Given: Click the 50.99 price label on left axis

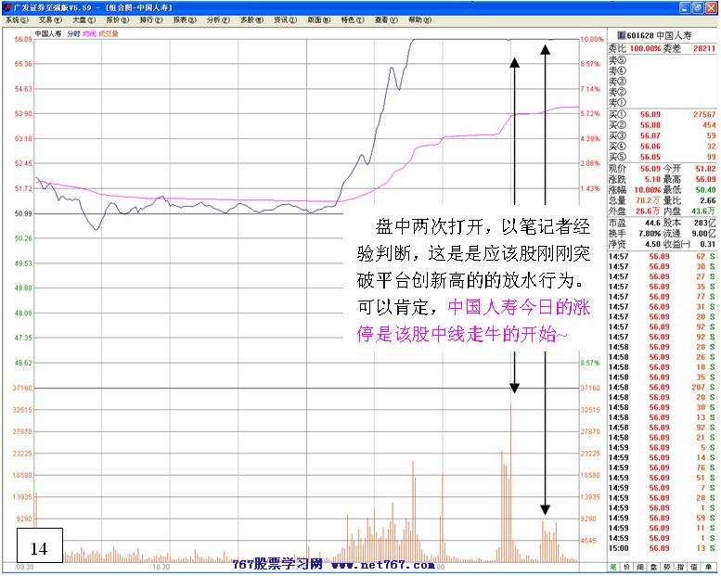Looking at the screenshot, I should click(23, 213).
